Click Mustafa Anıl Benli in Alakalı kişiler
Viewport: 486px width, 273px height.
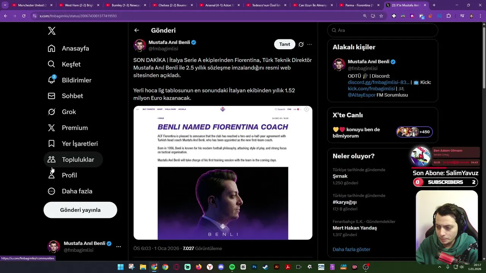(368, 61)
